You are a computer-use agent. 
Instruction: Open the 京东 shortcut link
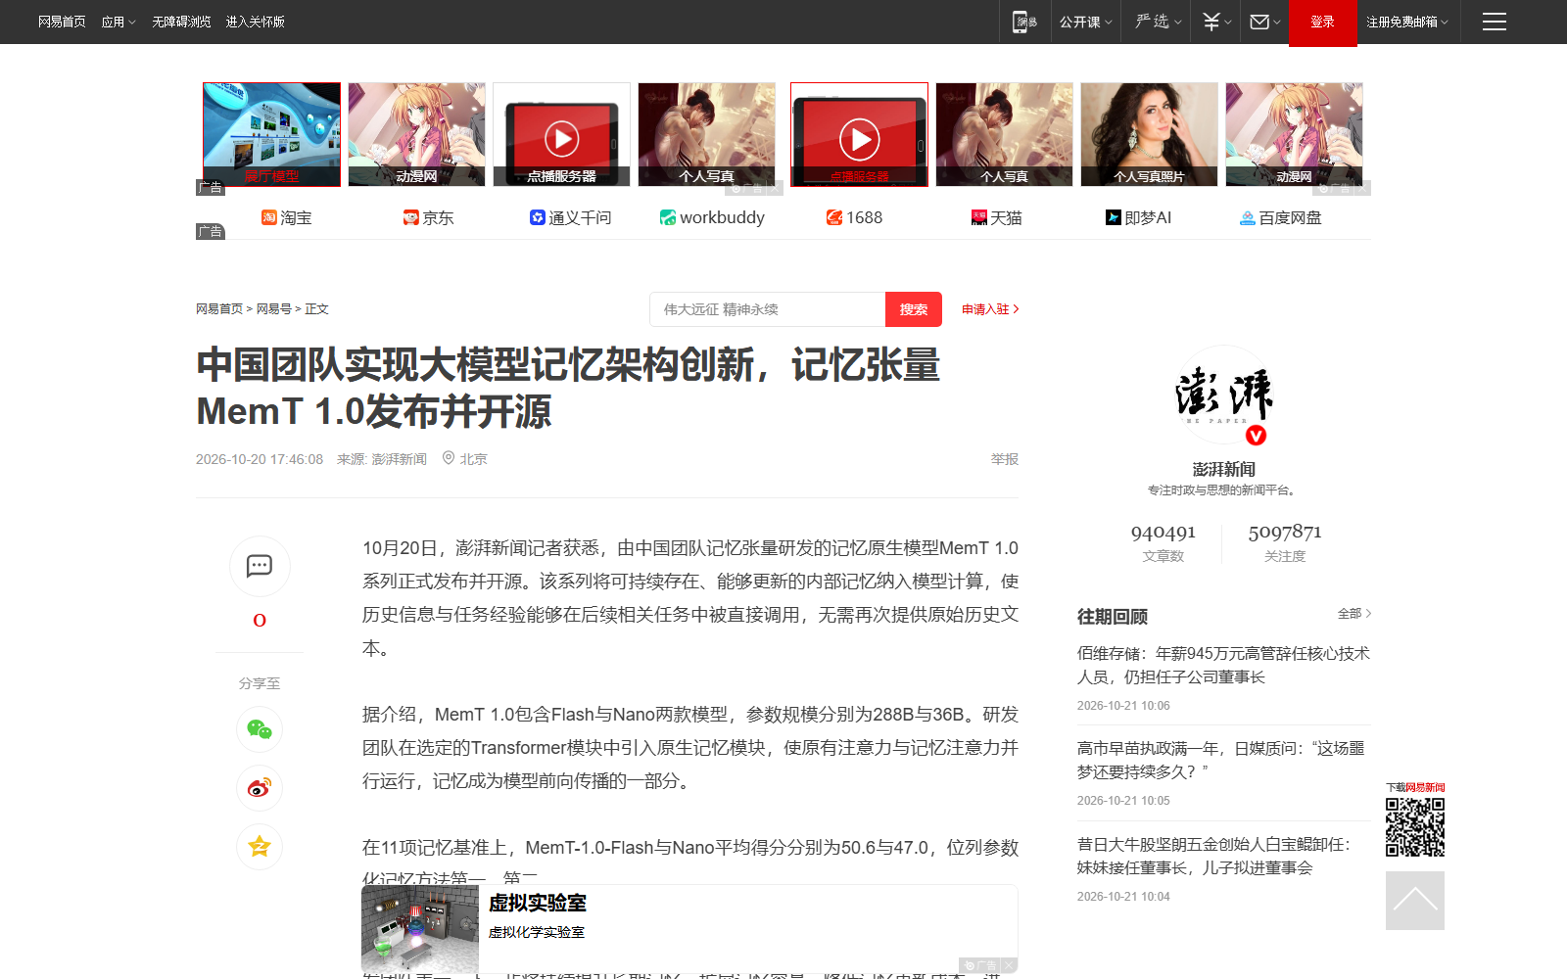(428, 217)
